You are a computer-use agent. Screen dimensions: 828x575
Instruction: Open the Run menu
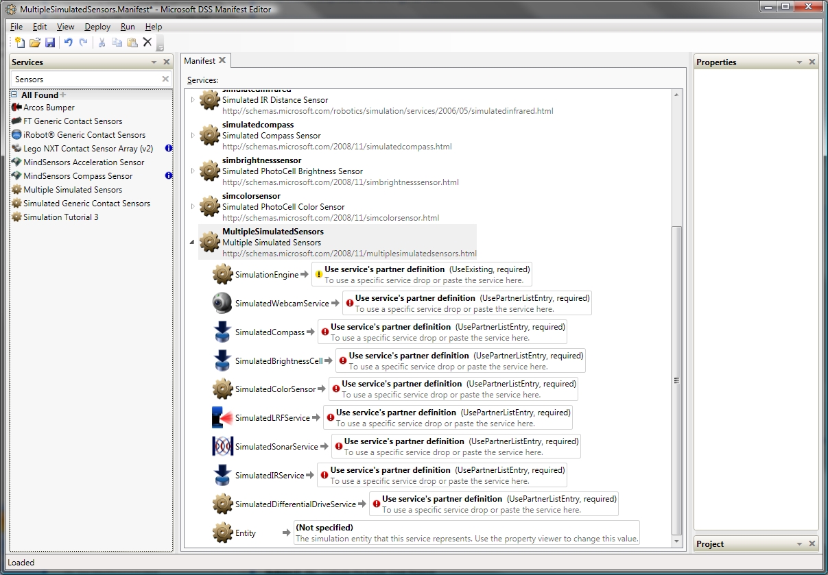[128, 27]
